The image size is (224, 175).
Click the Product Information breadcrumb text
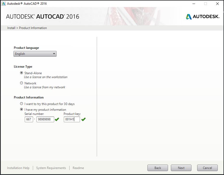click(33, 28)
